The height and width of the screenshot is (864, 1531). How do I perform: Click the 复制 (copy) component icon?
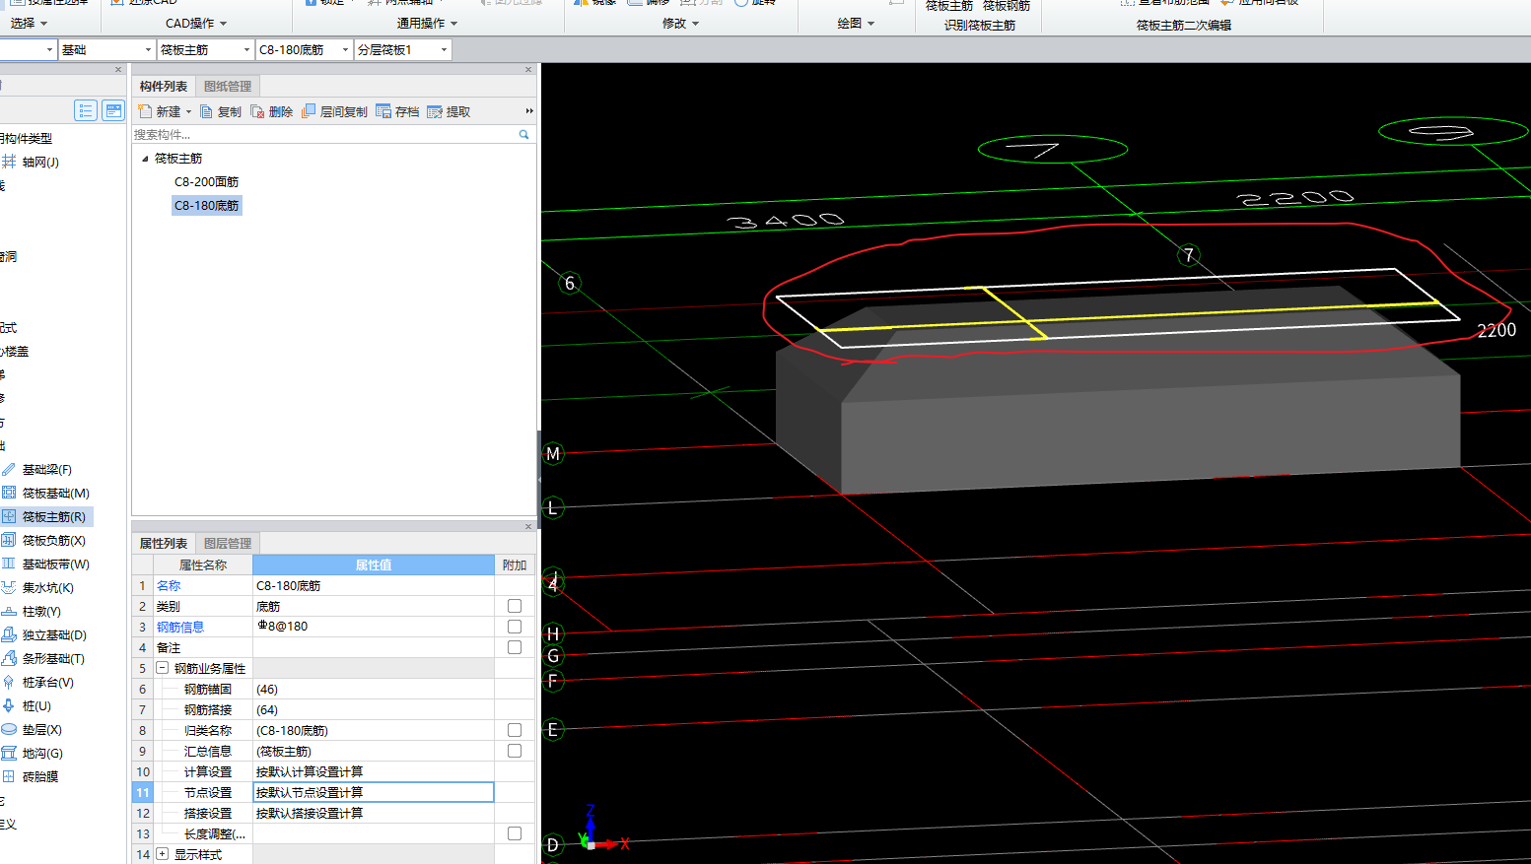click(206, 111)
